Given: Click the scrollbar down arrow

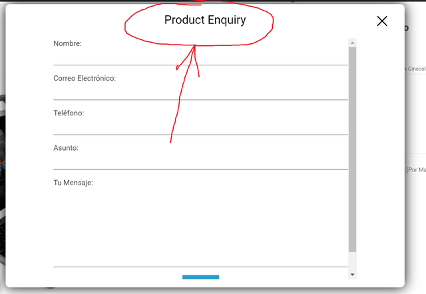Looking at the screenshot, I should tap(352, 275).
